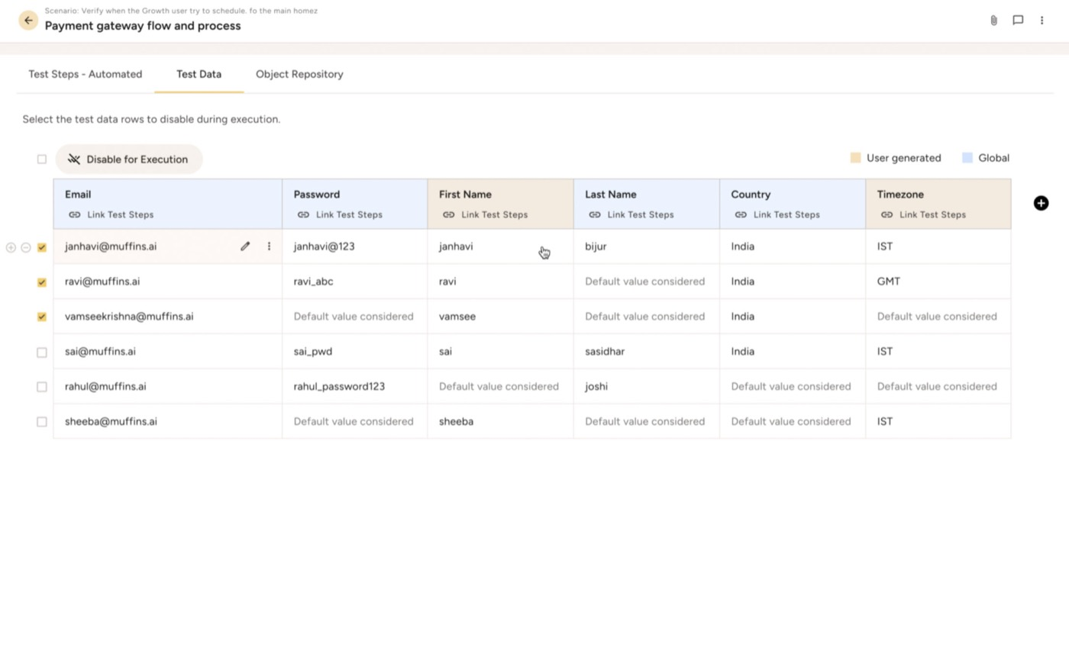Click the bijur last name cell
The image size is (1069, 666).
647,246
